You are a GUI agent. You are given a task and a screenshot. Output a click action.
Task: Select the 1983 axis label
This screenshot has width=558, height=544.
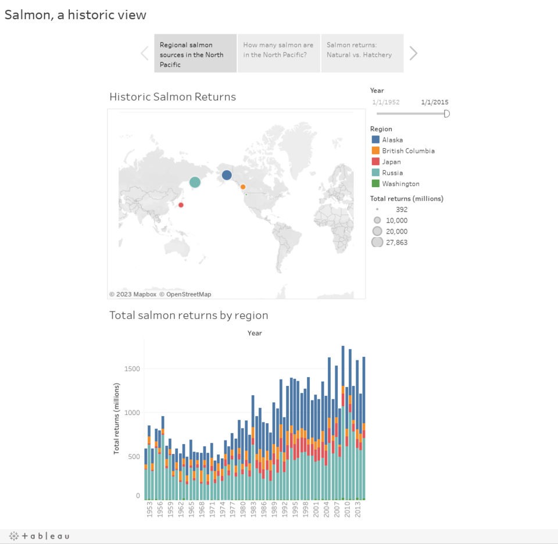pos(253,510)
